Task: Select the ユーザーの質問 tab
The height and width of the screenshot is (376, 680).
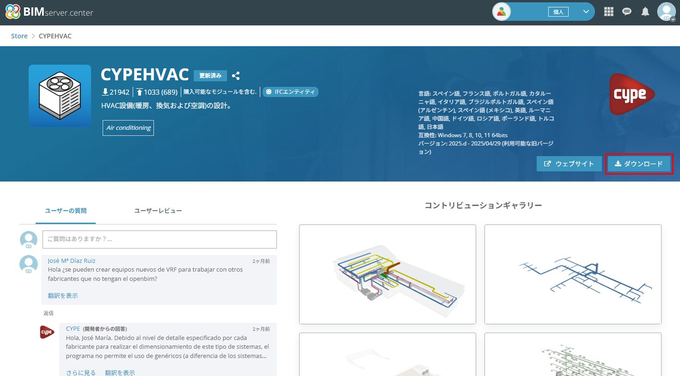Action: coord(66,211)
